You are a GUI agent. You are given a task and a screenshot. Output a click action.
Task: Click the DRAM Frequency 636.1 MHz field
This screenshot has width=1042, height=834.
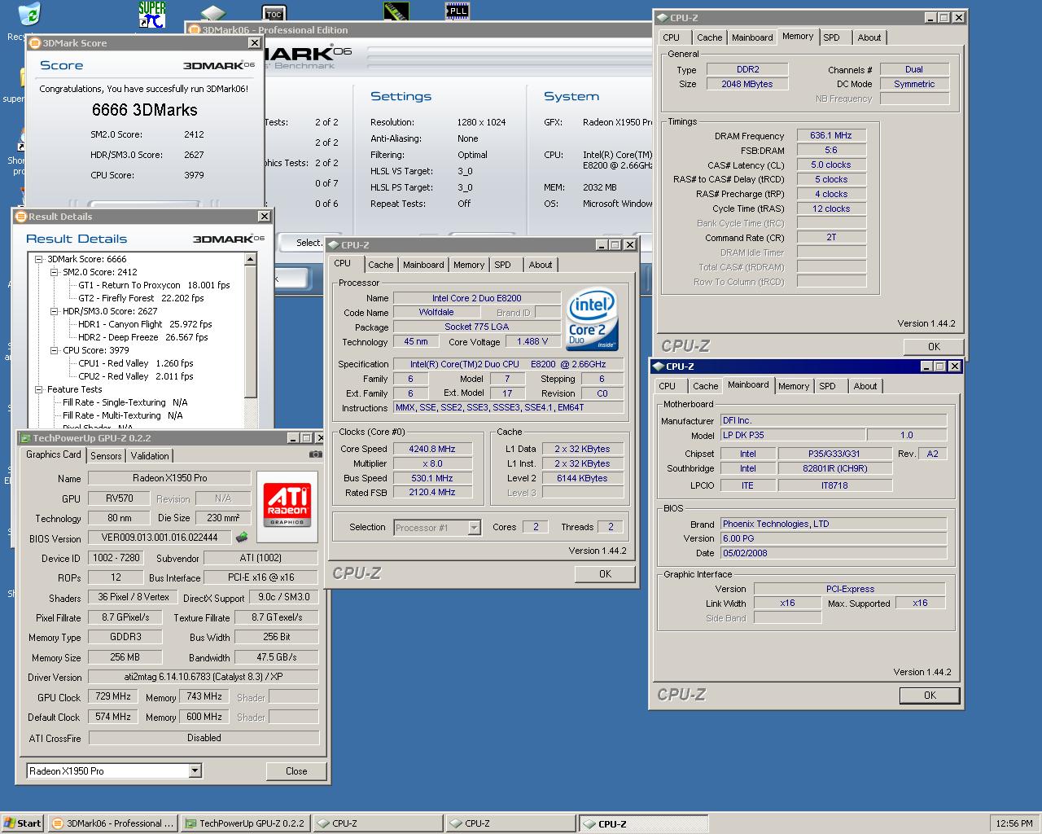point(831,136)
